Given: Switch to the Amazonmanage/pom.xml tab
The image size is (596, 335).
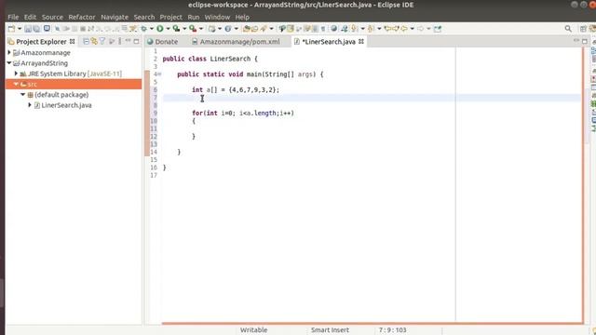Looking at the screenshot, I should click(x=236, y=42).
